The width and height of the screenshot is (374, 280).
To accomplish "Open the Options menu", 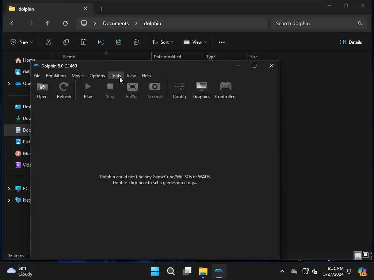I will (97, 76).
